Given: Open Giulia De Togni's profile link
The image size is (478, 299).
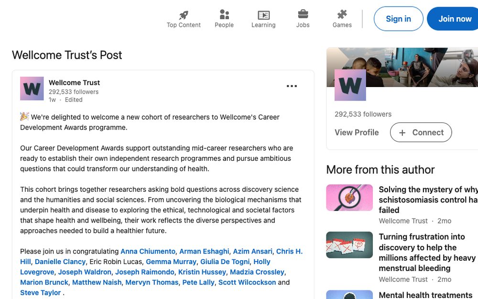Looking at the screenshot, I should [x=225, y=262].
